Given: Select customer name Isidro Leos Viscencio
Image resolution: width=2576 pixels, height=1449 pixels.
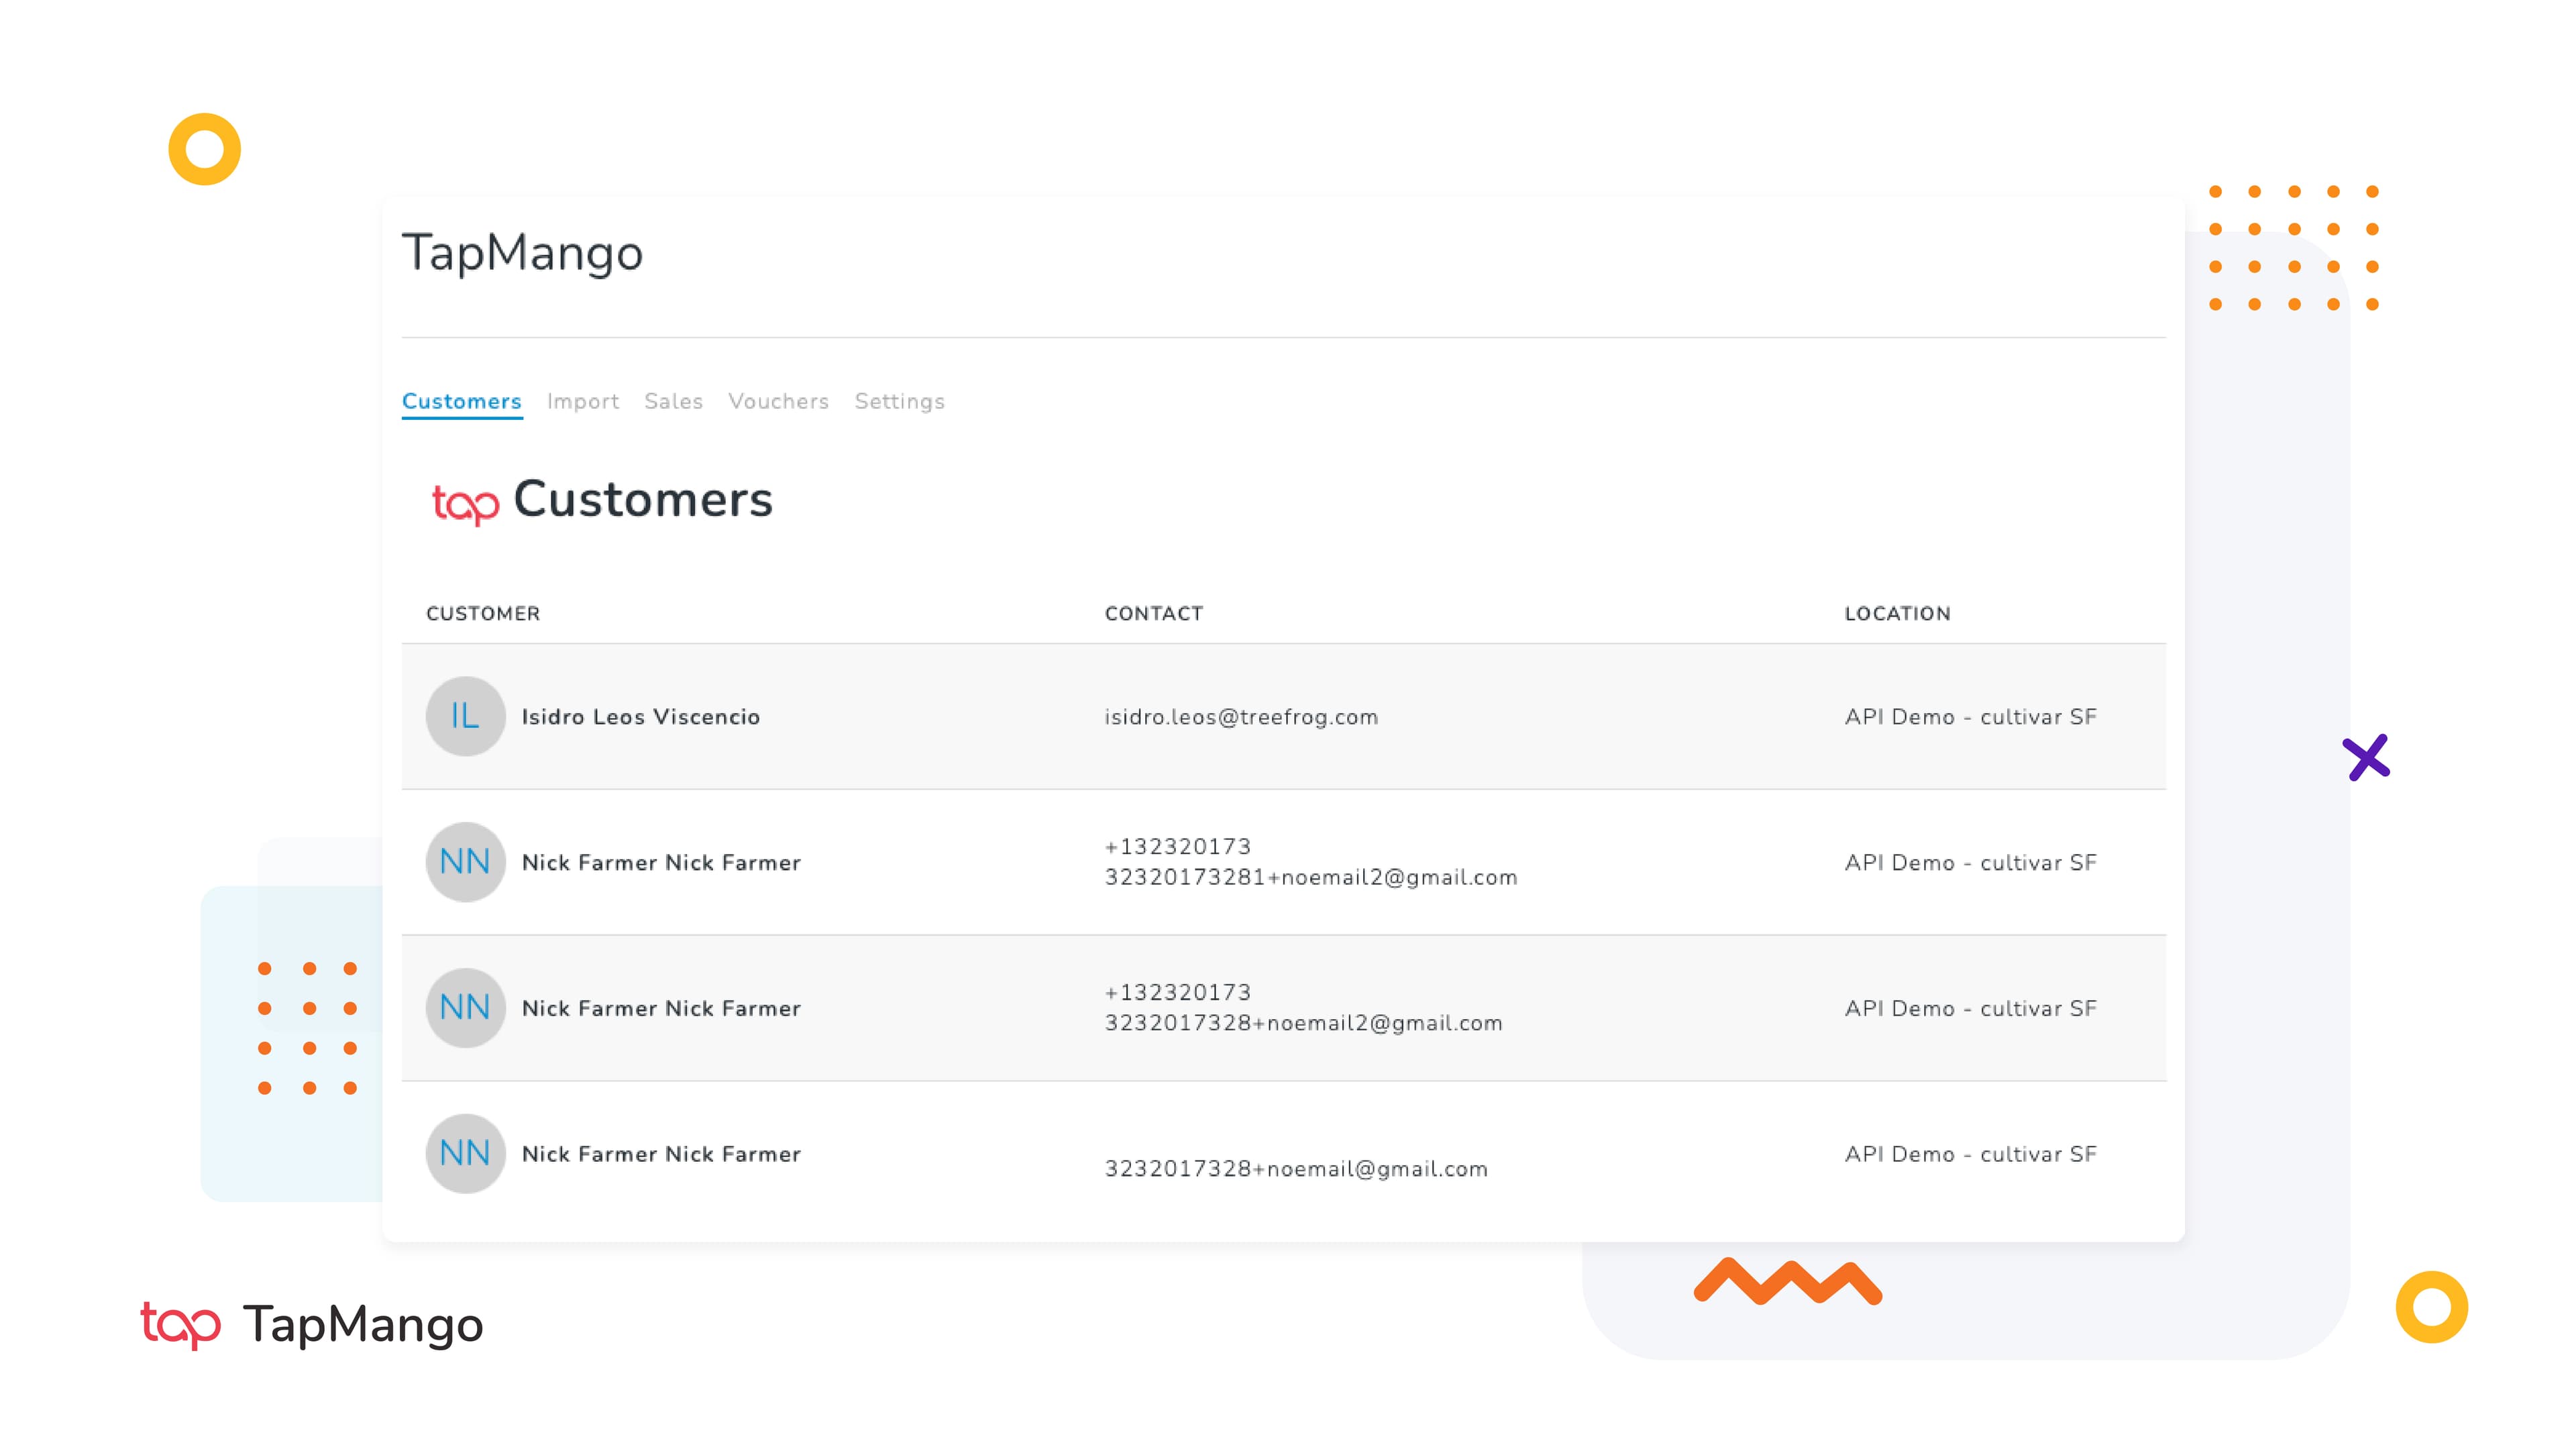Looking at the screenshot, I should (641, 717).
